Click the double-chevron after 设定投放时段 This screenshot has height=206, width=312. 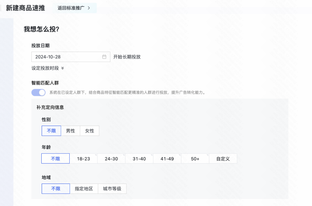tap(63, 69)
